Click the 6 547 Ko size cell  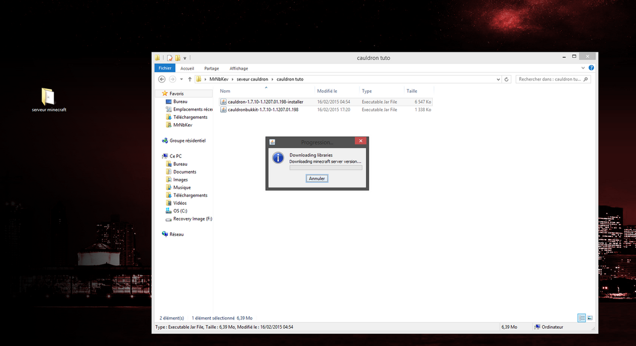click(422, 102)
